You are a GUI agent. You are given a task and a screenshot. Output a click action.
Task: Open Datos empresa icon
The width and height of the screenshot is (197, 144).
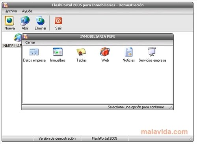tap(34, 52)
